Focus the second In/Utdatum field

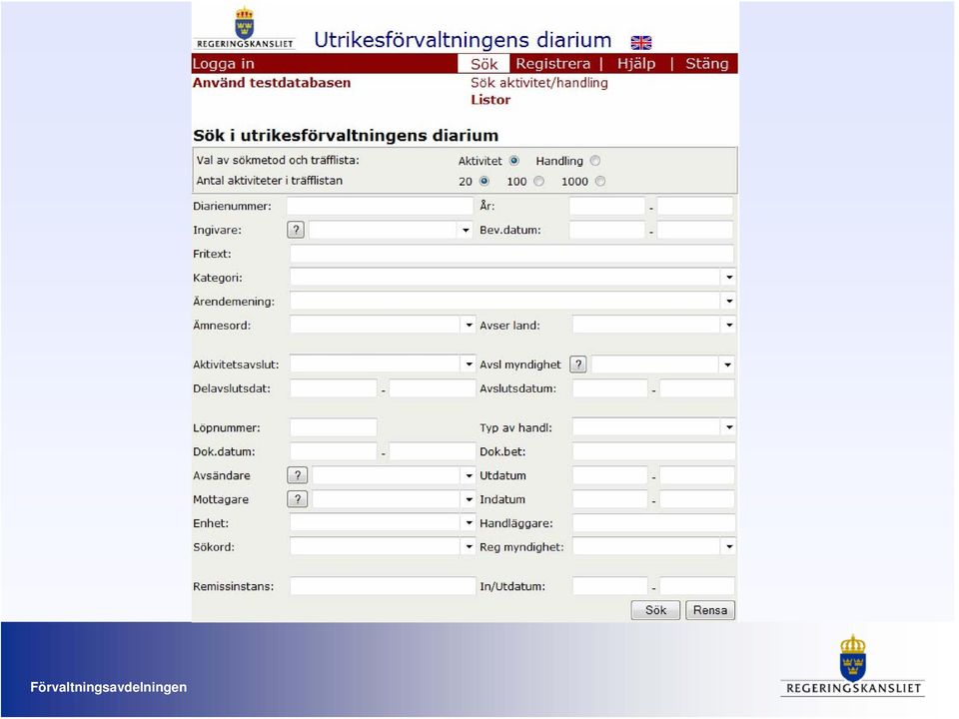[x=697, y=586]
